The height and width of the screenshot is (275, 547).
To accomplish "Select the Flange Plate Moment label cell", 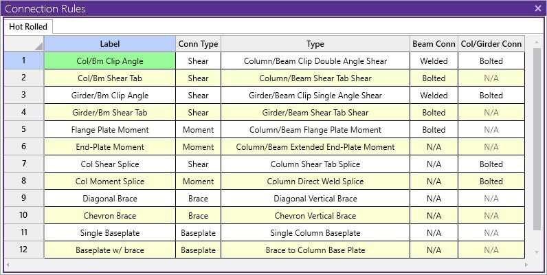I will point(110,130).
